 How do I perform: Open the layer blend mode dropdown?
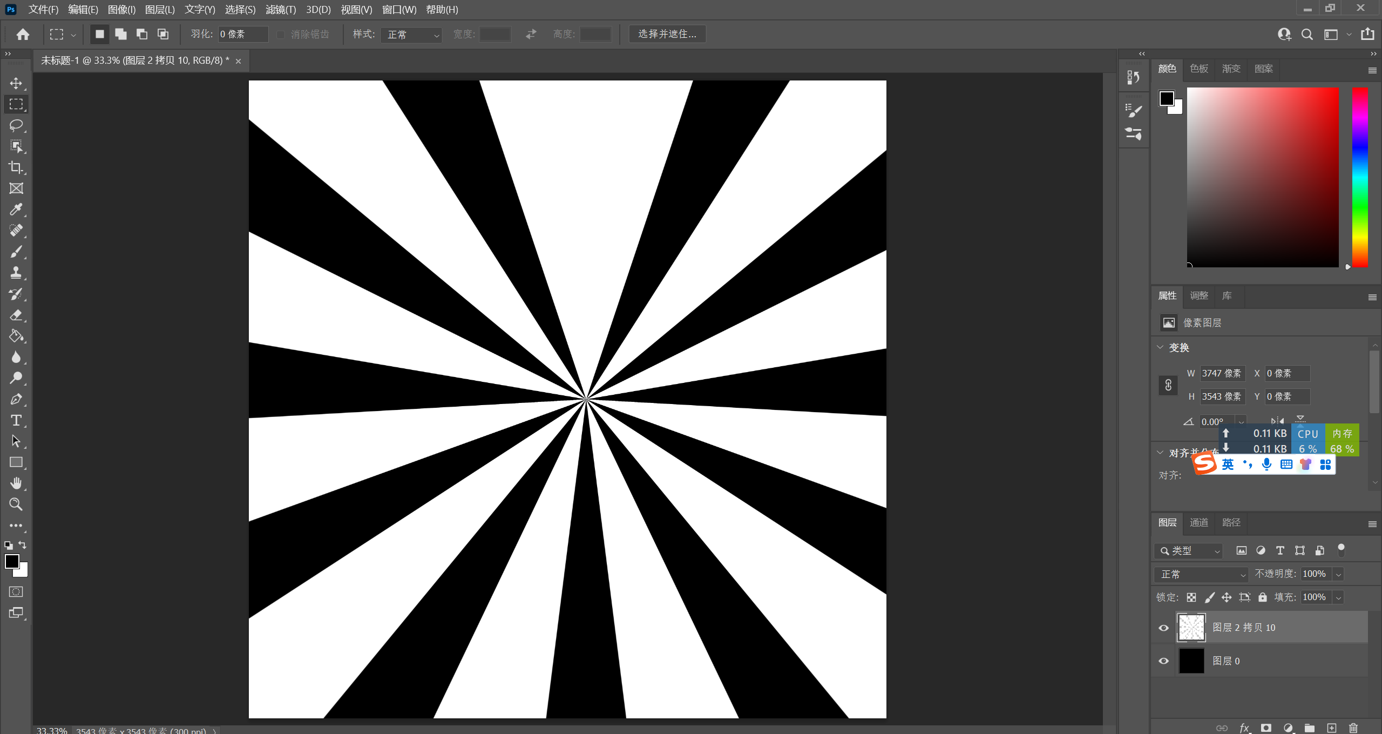(1202, 574)
